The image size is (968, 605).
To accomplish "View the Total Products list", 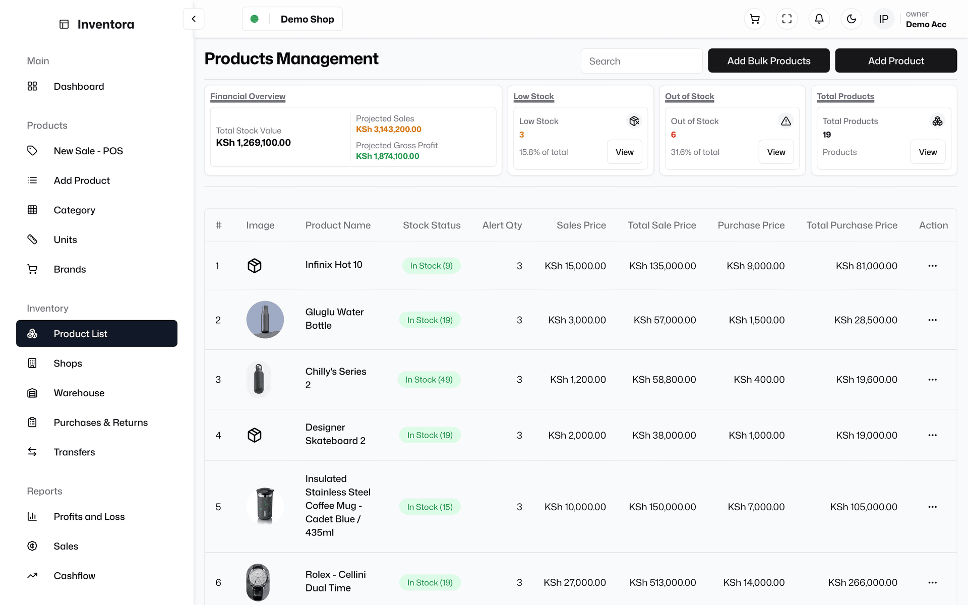I will pos(928,152).
